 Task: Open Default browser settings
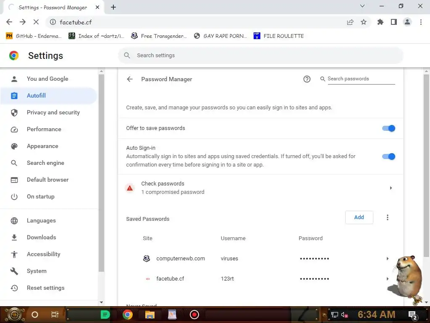(x=49, y=180)
